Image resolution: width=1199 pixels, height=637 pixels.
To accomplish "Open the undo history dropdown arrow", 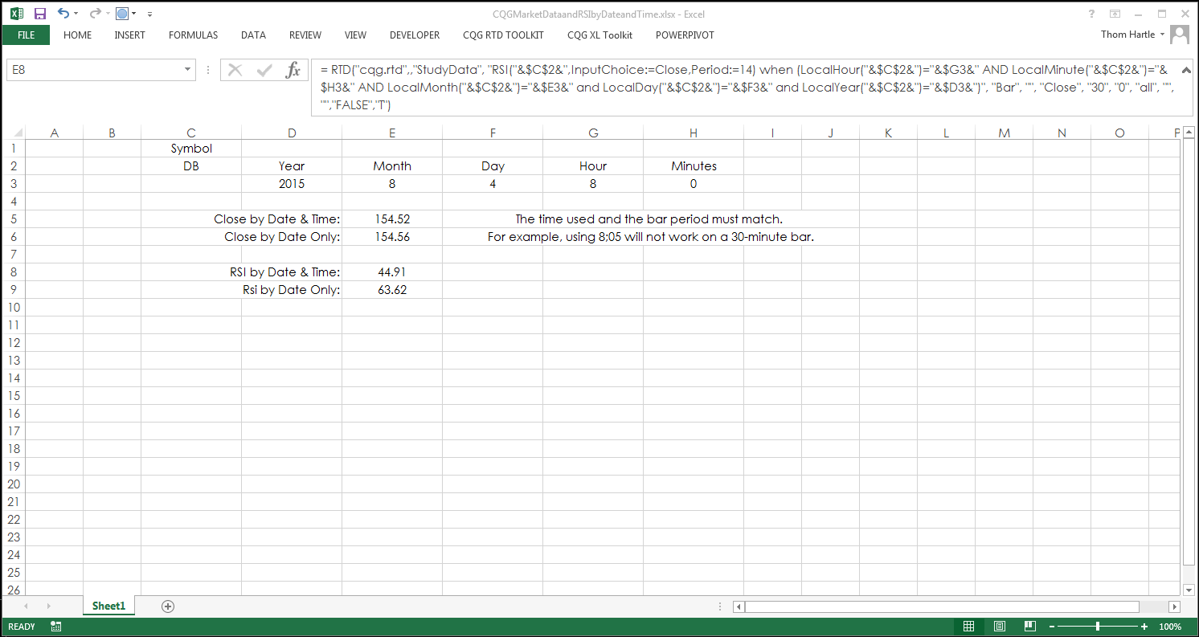I will (76, 14).
